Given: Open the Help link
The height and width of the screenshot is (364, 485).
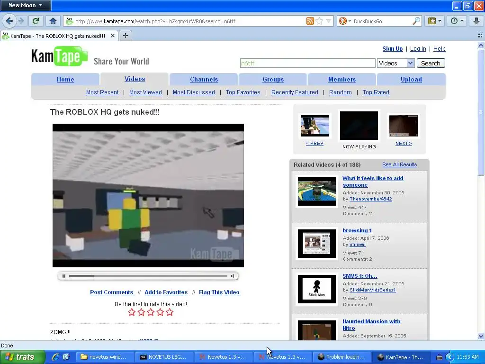Looking at the screenshot, I should (x=439, y=49).
